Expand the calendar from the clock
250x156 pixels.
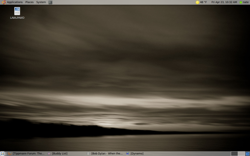pyautogui.click(x=224, y=2)
